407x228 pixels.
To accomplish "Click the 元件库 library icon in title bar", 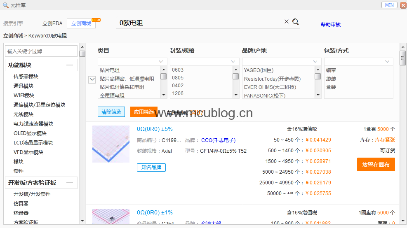I will tap(5, 5).
